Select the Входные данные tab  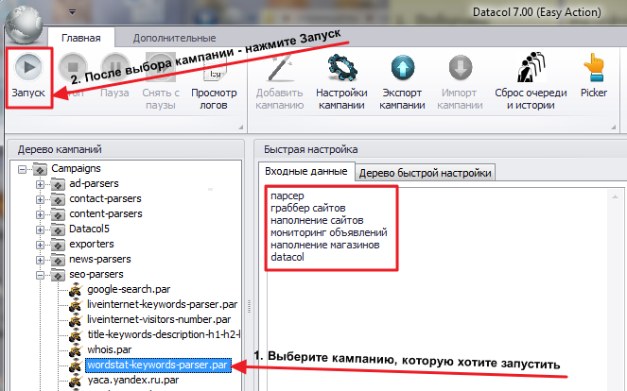click(x=306, y=171)
